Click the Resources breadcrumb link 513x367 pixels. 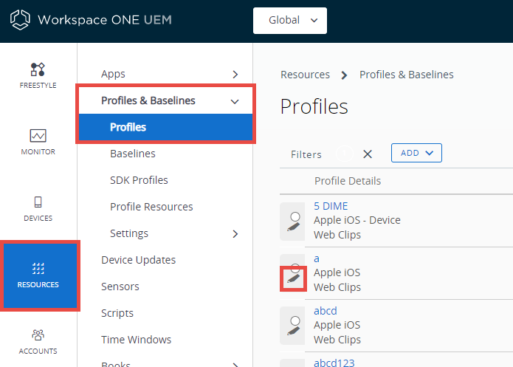305,75
